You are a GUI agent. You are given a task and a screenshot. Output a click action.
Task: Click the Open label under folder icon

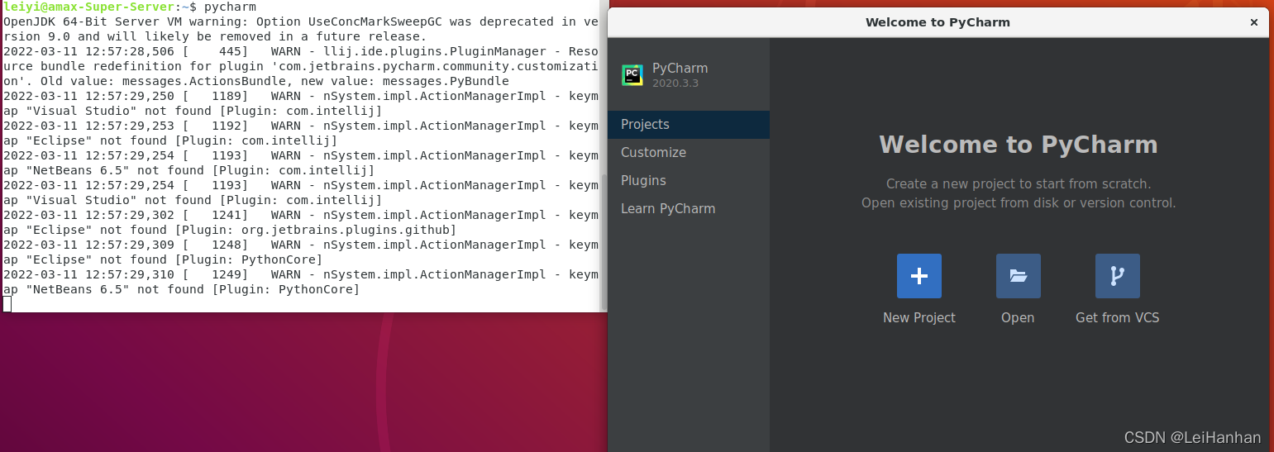pyautogui.click(x=1018, y=317)
